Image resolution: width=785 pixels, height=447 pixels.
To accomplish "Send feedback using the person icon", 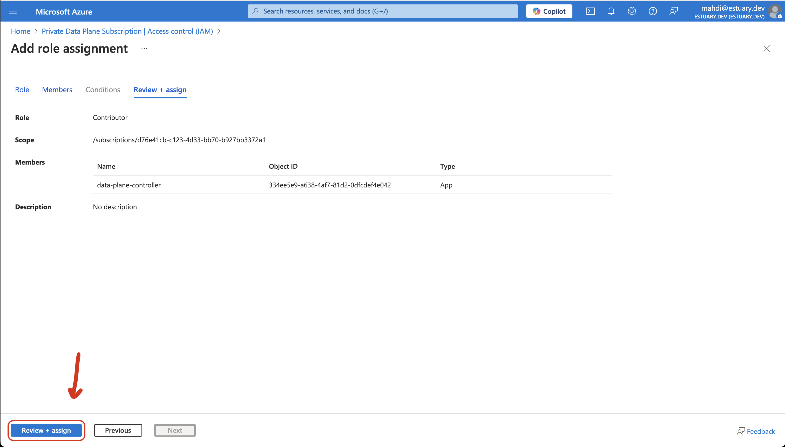I will click(674, 11).
